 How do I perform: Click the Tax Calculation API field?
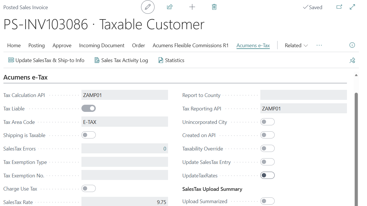point(125,95)
